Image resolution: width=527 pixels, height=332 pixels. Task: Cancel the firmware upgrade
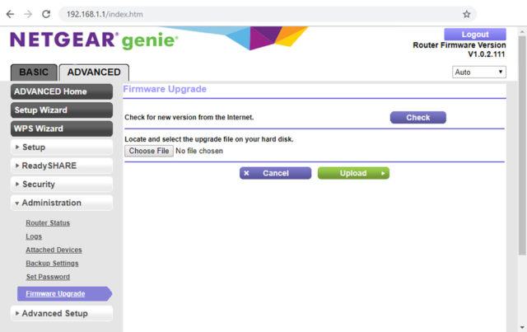click(x=275, y=173)
